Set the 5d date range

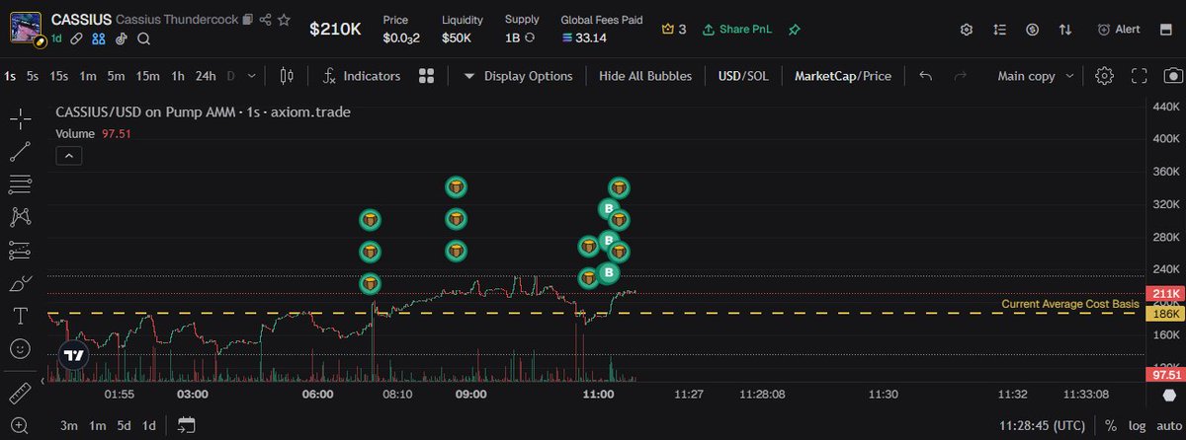tap(124, 425)
